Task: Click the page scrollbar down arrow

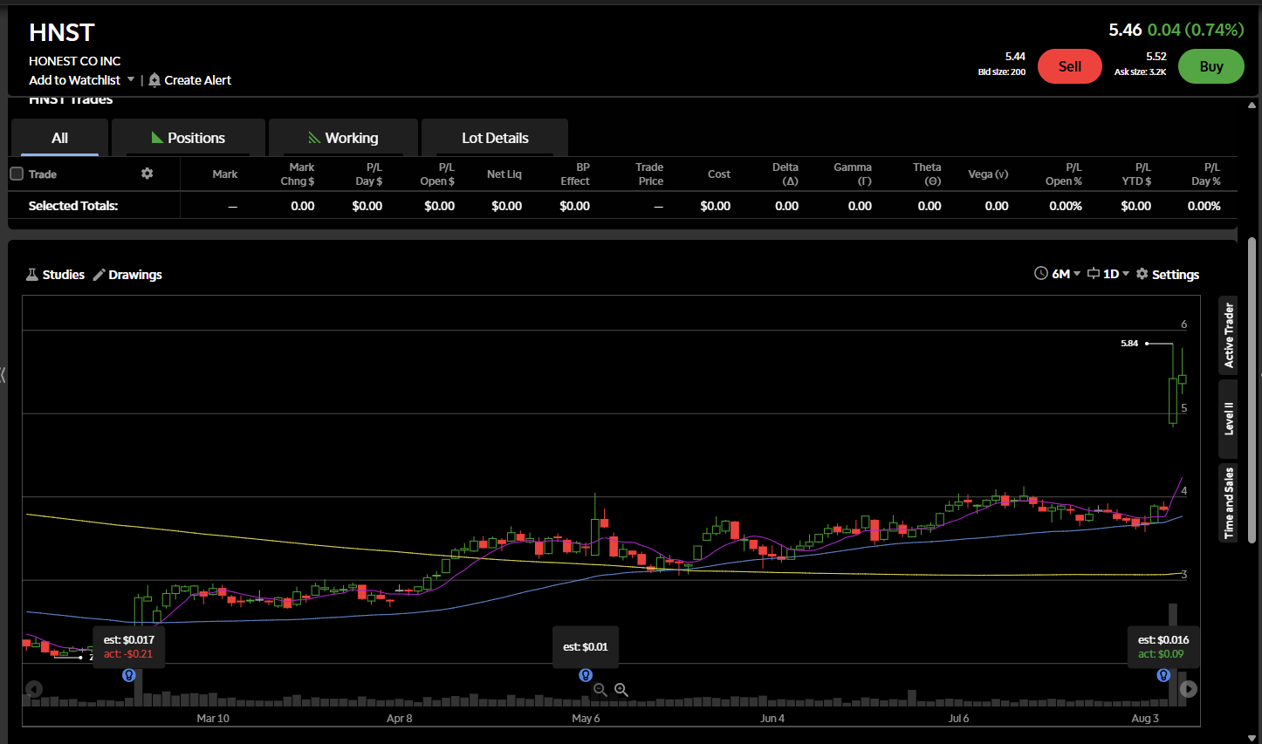Action: tap(1252, 738)
